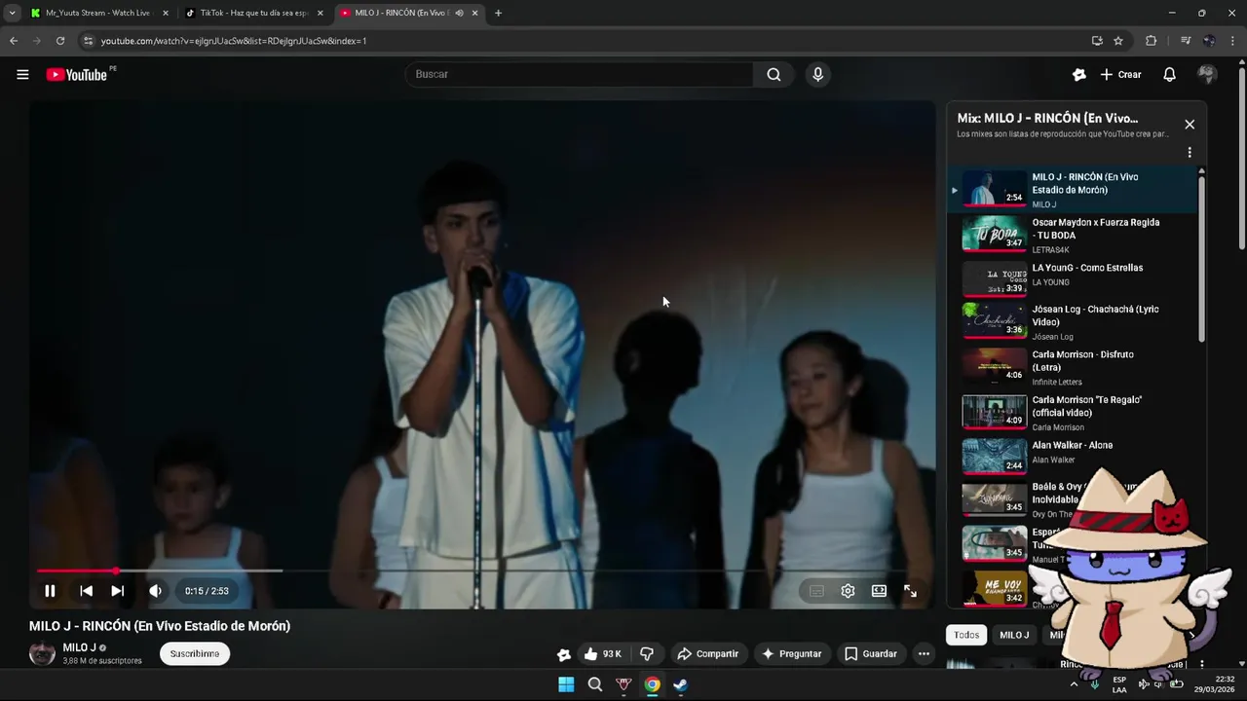This screenshot has height=701, width=1247.
Task: Click the magnifier search button beside Buscar
Action: pos(774,74)
